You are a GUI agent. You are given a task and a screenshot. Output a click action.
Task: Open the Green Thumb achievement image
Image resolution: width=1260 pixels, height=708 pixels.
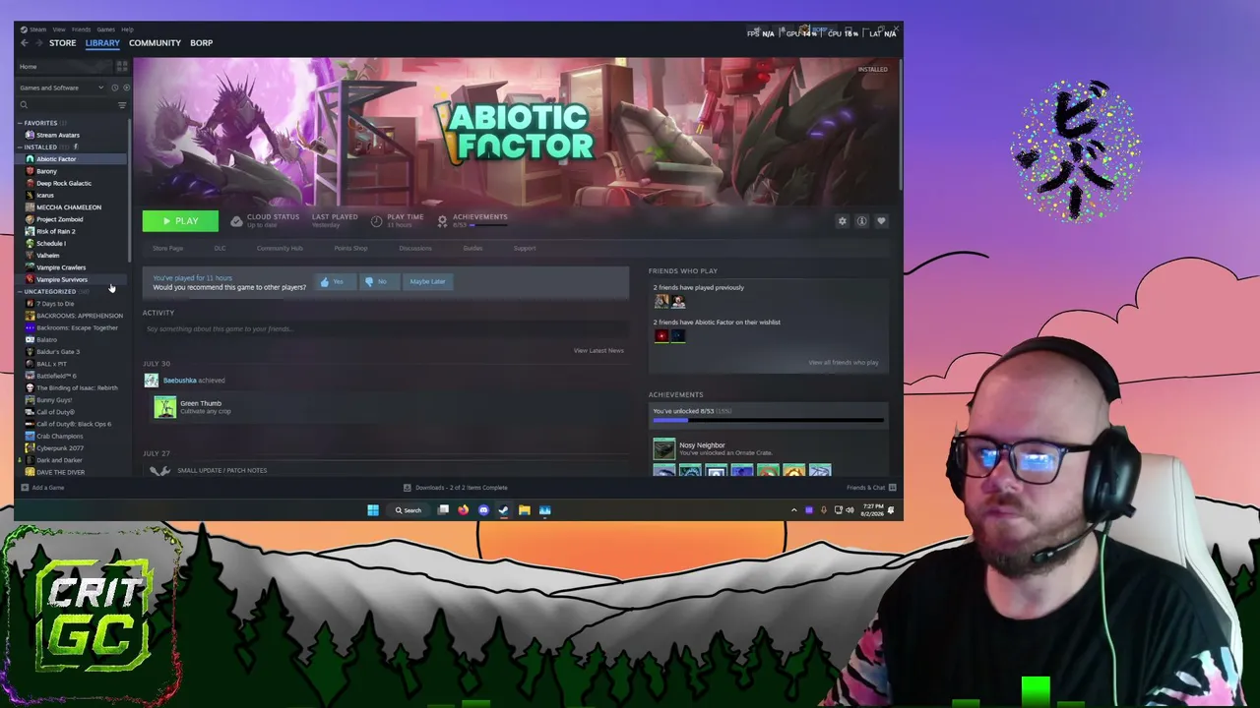click(x=165, y=407)
